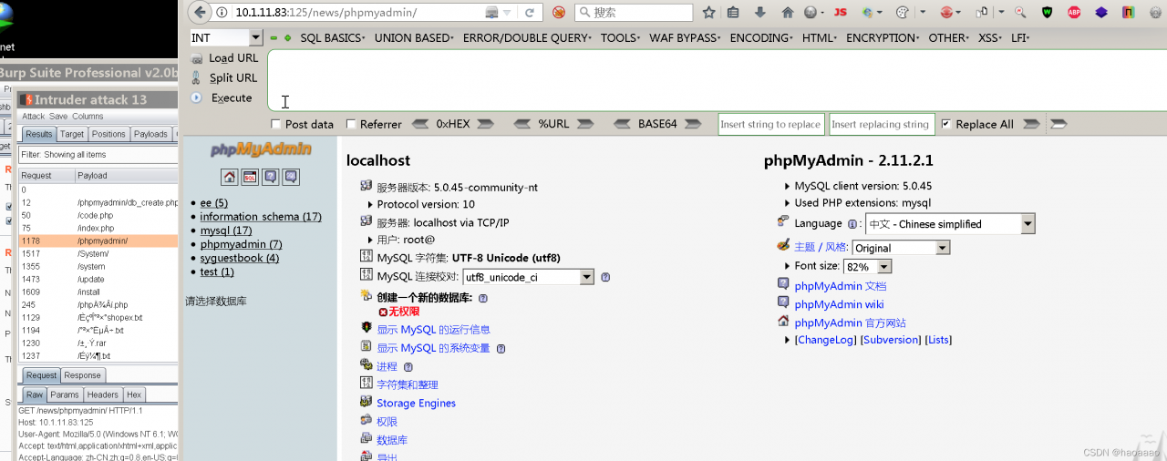Click the HackBar Split URL icon

[196, 77]
